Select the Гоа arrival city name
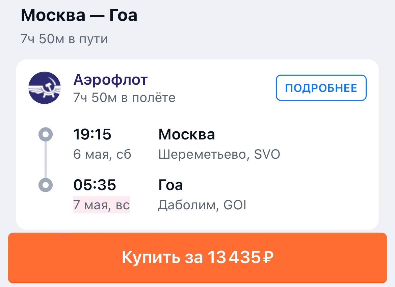This screenshot has width=395, height=287. (x=171, y=185)
